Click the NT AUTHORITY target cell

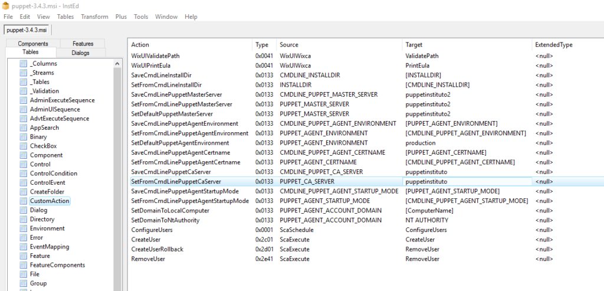[427, 220]
